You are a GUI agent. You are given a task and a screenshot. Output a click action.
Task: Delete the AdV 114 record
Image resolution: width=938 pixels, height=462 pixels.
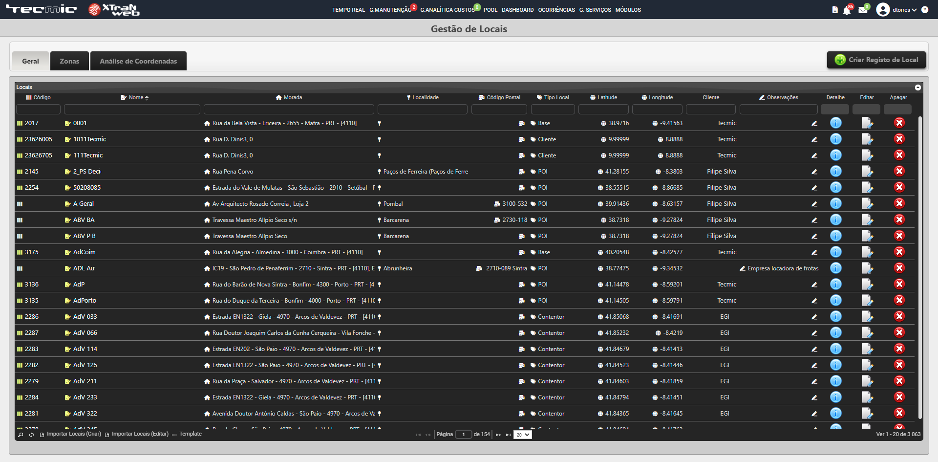[899, 349]
